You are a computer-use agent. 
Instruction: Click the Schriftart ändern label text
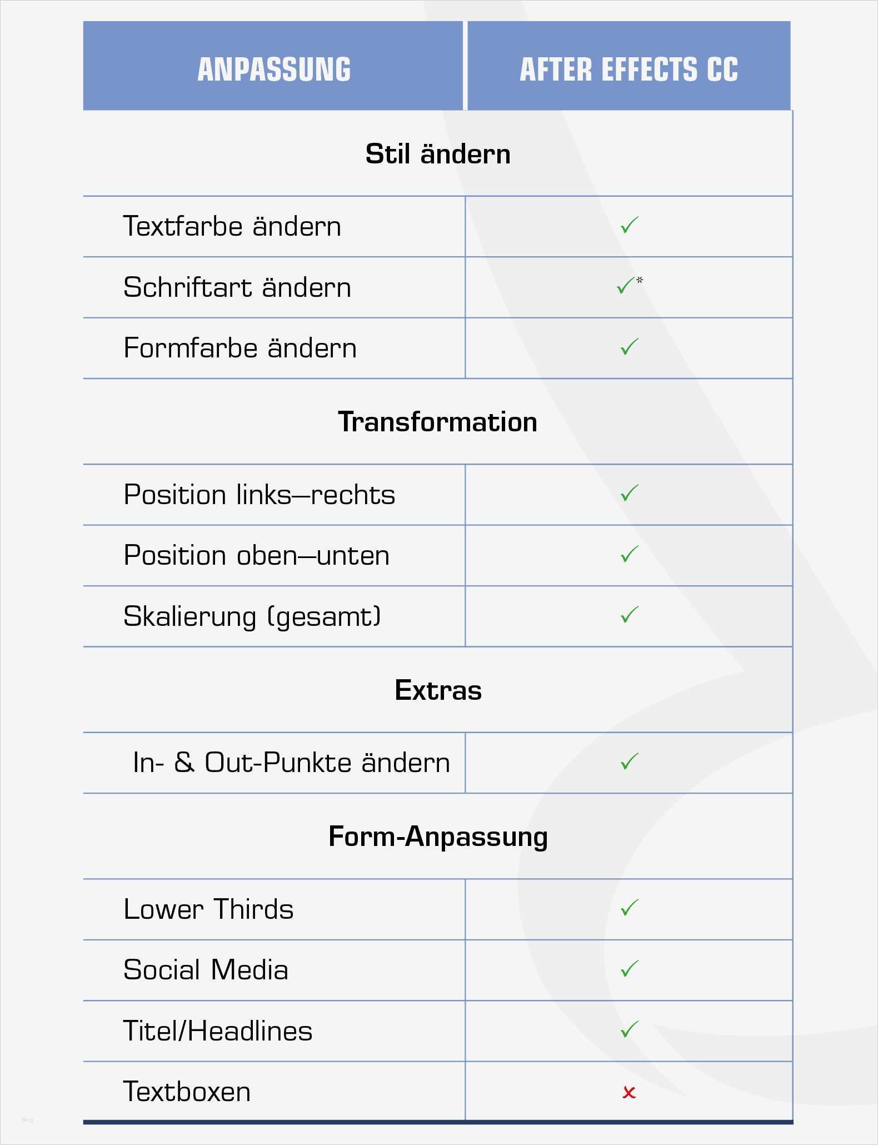click(x=237, y=287)
